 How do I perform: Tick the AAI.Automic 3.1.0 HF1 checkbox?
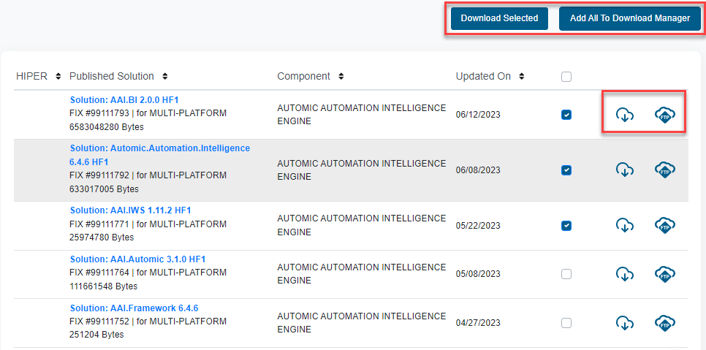(566, 274)
